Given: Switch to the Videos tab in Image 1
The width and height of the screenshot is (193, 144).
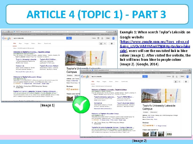Looking at the screenshot, I should click(x=33, y=43).
